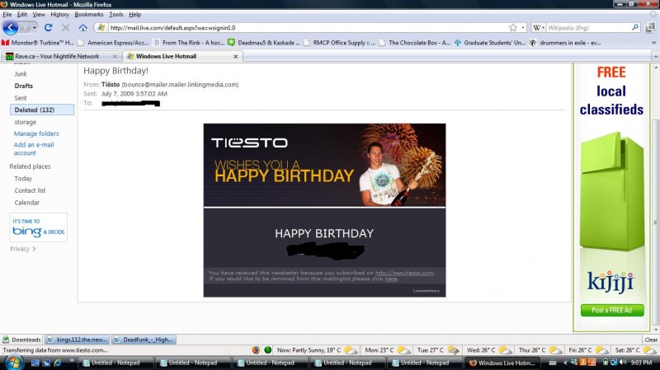This screenshot has width=660, height=370.
Task: Open the RMCP Office Supply bookmark
Action: (340, 43)
